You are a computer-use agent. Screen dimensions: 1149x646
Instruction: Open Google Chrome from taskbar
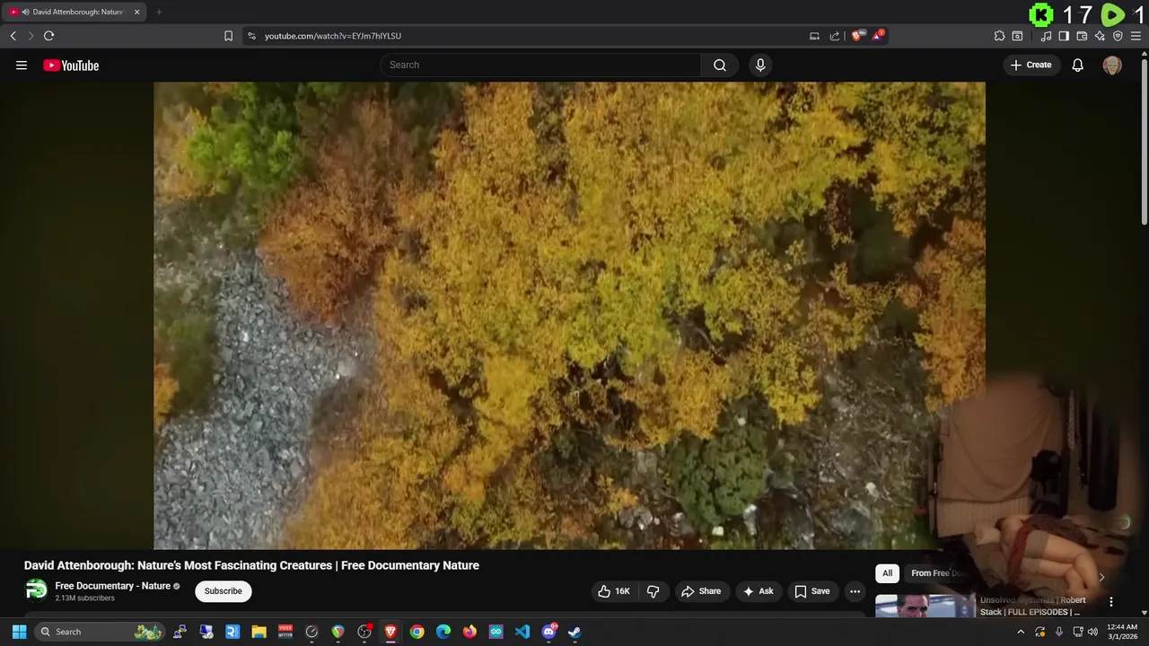click(417, 632)
